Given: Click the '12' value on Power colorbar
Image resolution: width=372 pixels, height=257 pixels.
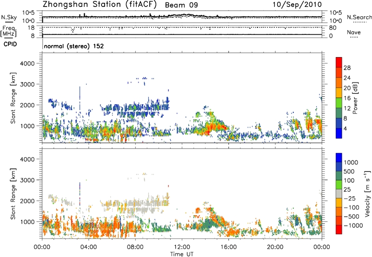Looking at the screenshot, I should point(347,109).
